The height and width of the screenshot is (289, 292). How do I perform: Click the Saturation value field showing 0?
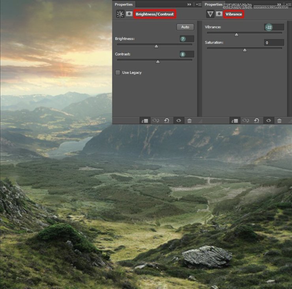point(274,43)
